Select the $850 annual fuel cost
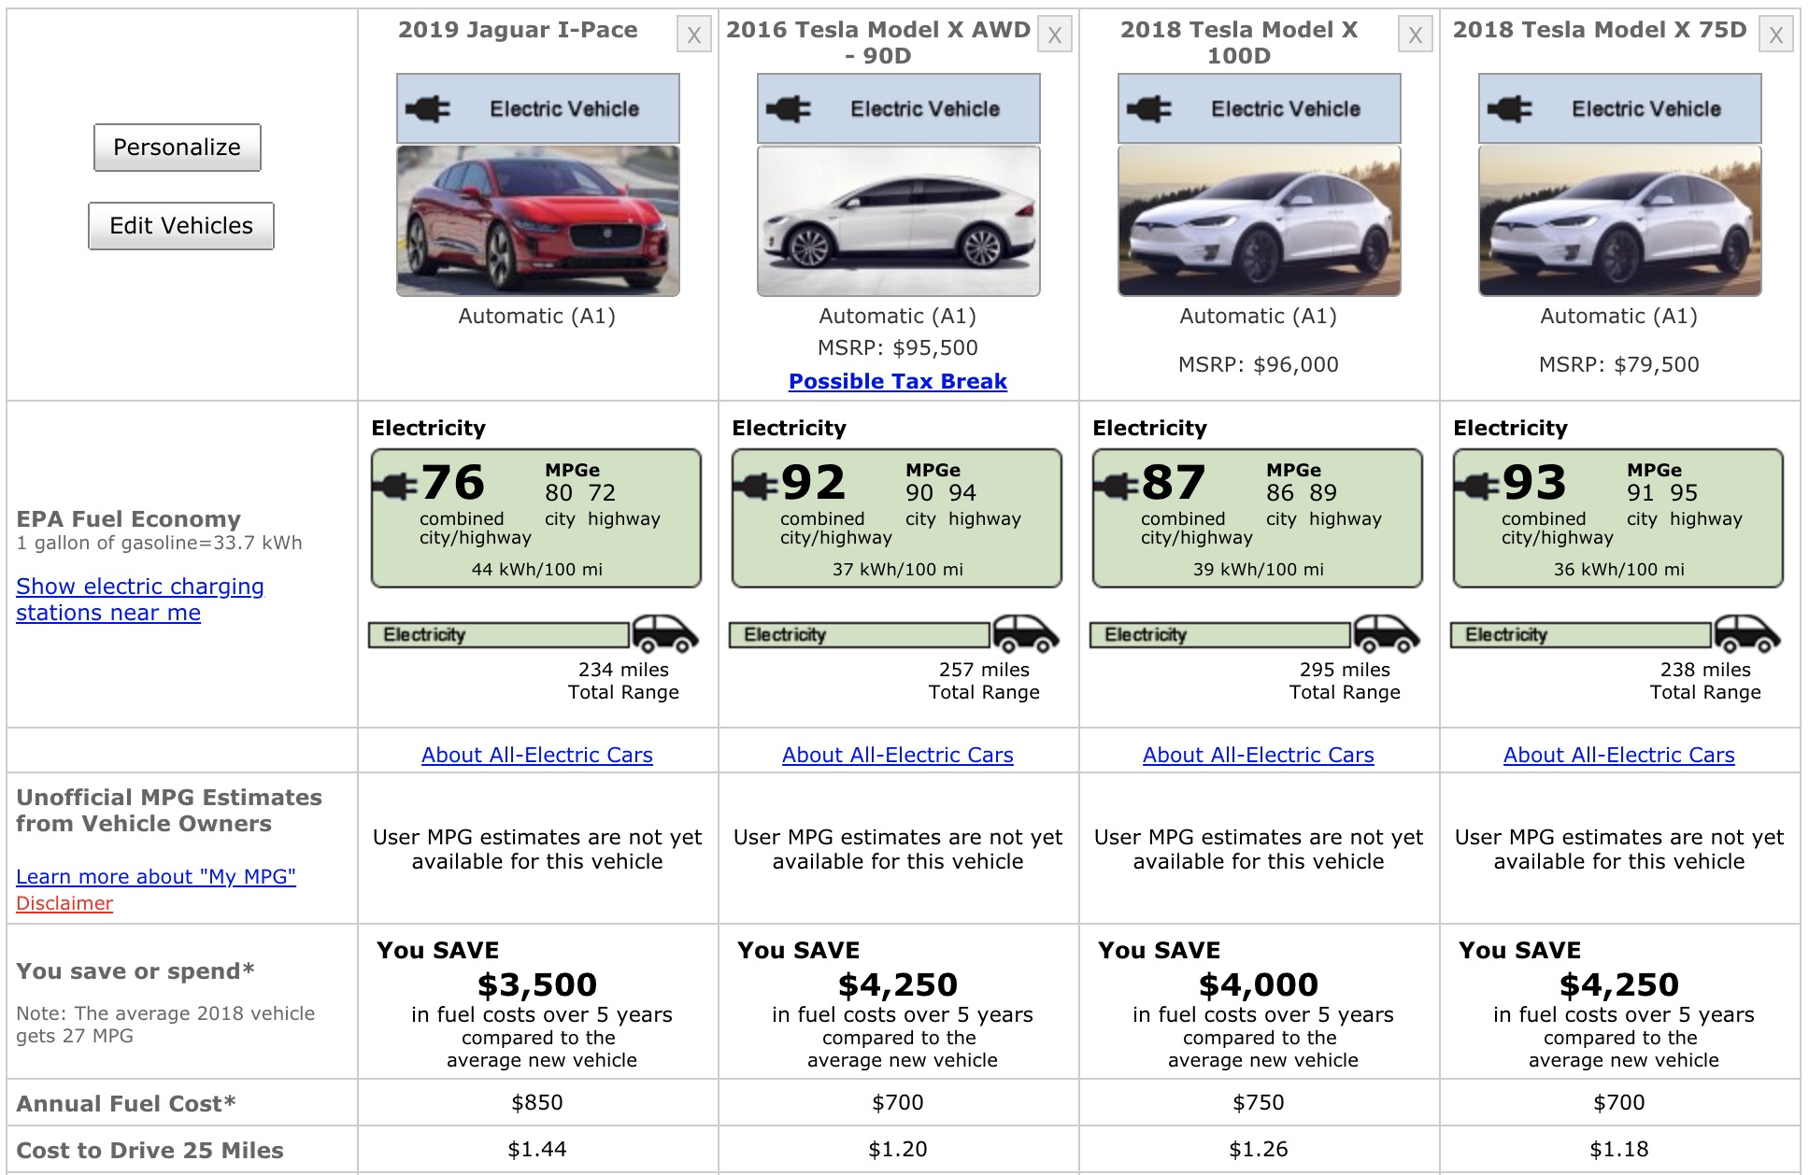This screenshot has width=1809, height=1175. click(x=537, y=1102)
